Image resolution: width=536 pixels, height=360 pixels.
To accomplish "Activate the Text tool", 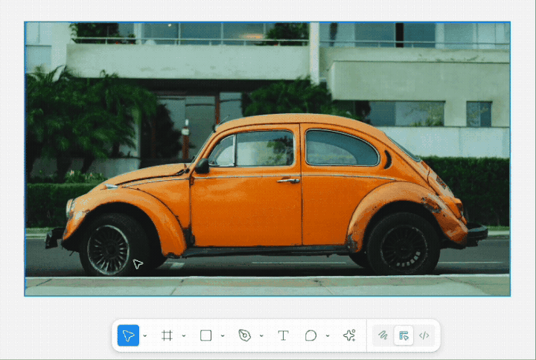I will (283, 335).
